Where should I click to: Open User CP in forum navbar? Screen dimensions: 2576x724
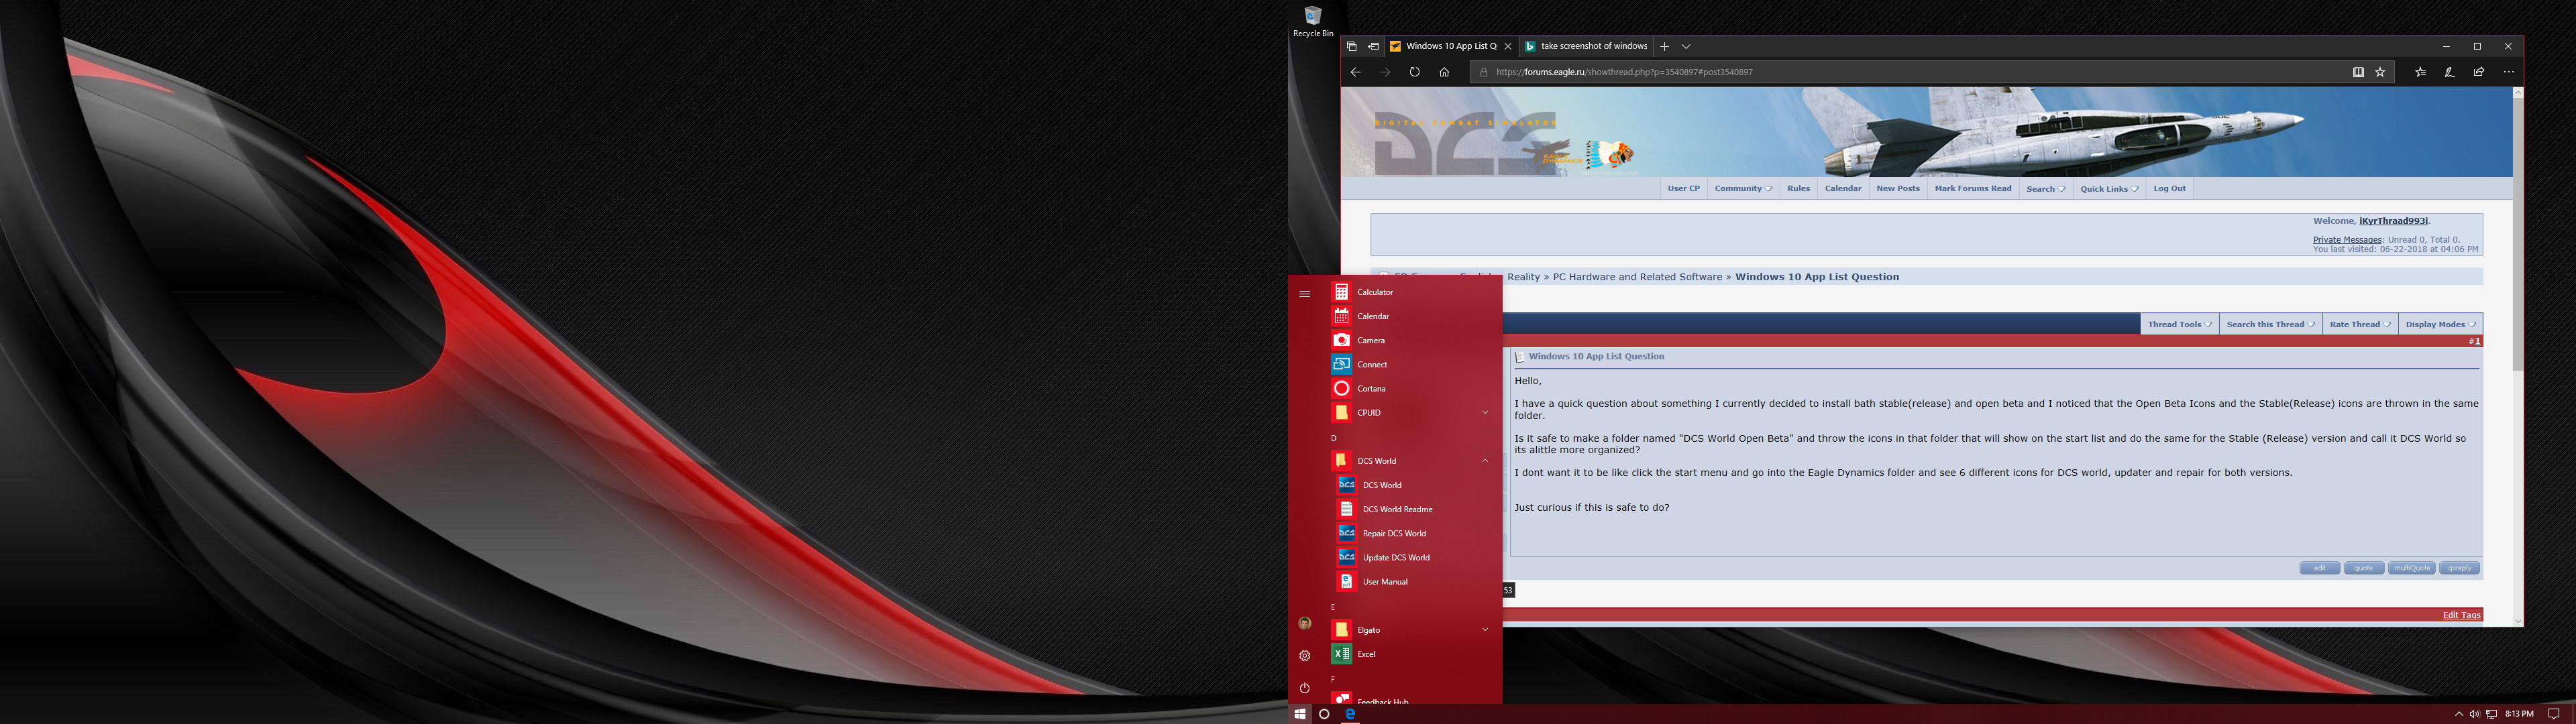[1683, 188]
